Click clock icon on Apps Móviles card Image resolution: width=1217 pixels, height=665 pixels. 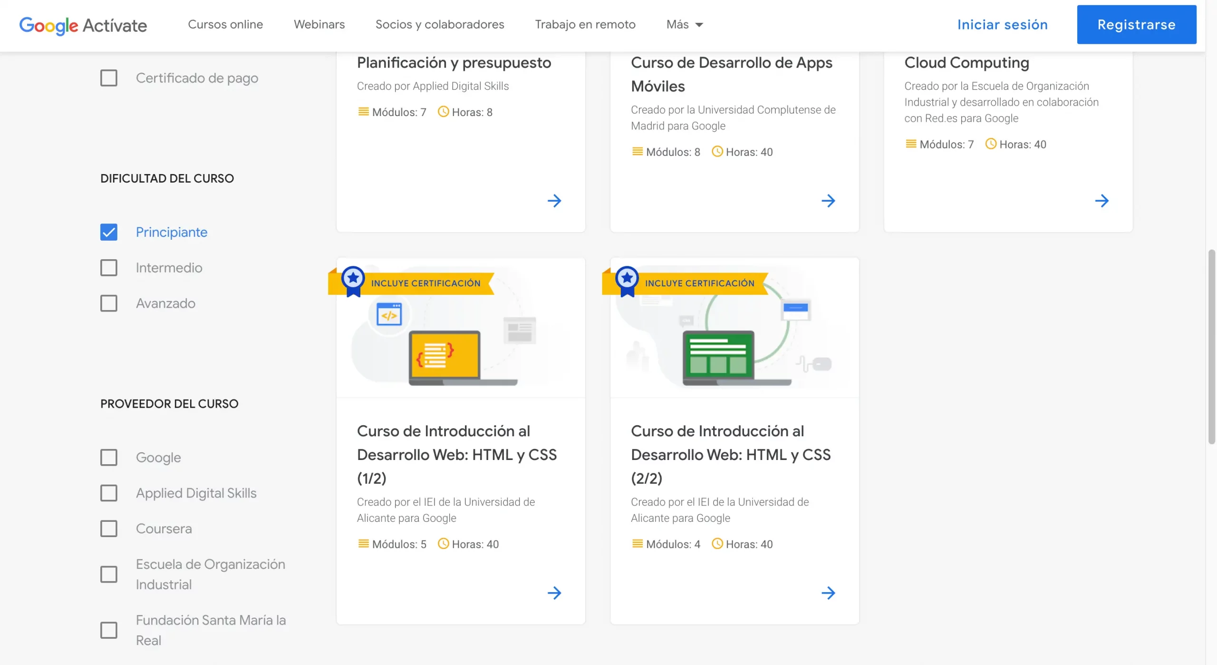(717, 152)
